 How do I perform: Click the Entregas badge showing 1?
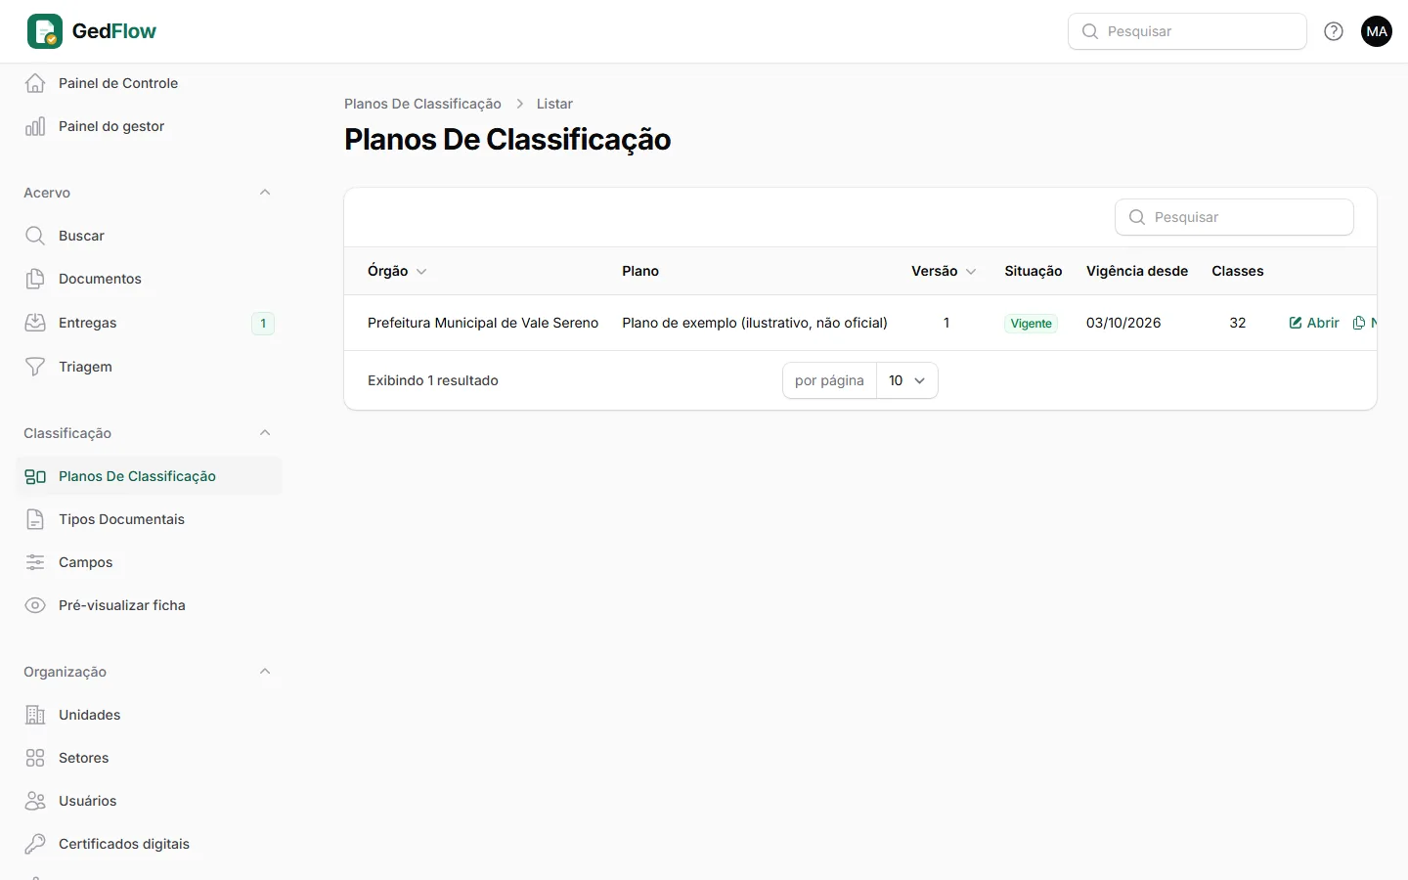(x=263, y=323)
